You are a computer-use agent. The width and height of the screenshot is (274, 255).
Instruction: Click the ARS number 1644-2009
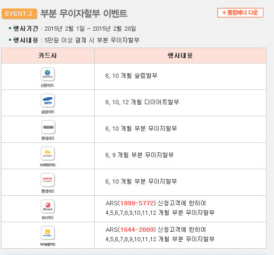137,230
